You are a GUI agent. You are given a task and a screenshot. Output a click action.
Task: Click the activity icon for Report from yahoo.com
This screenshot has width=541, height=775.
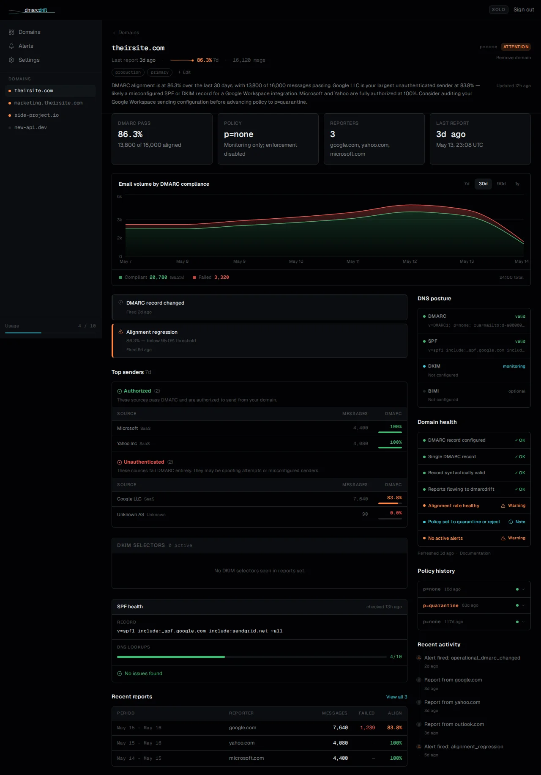[419, 702]
